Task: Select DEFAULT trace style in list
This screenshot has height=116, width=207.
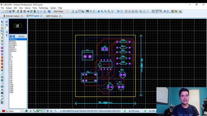Action: point(18,39)
